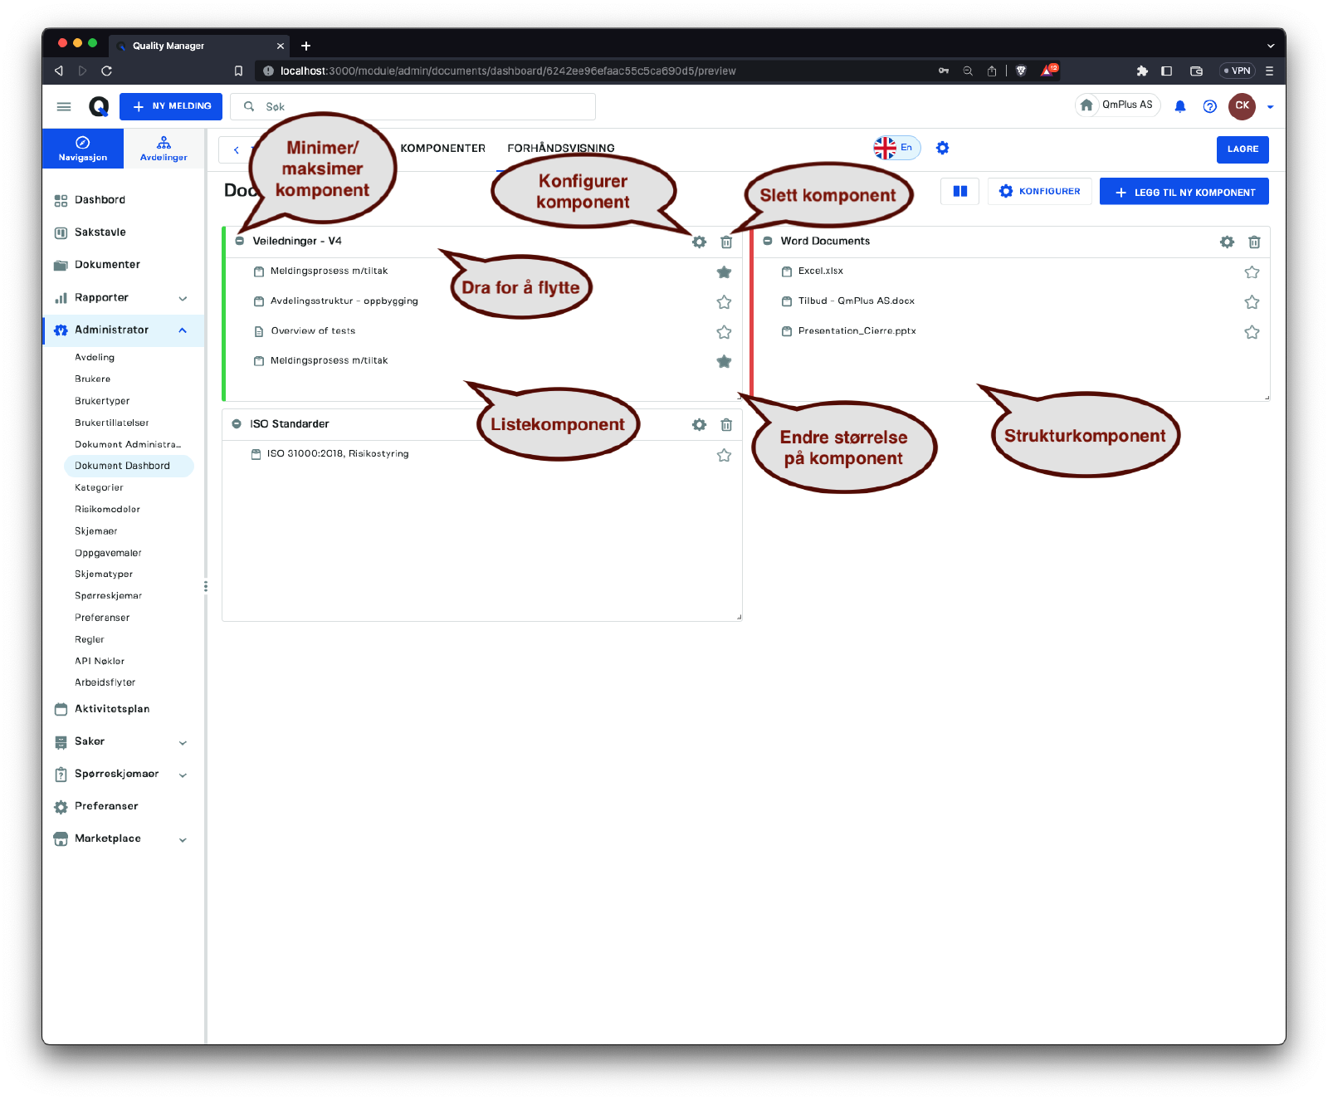Open the help question mark icon
Viewport: 1328px width, 1100px height.
tap(1209, 106)
